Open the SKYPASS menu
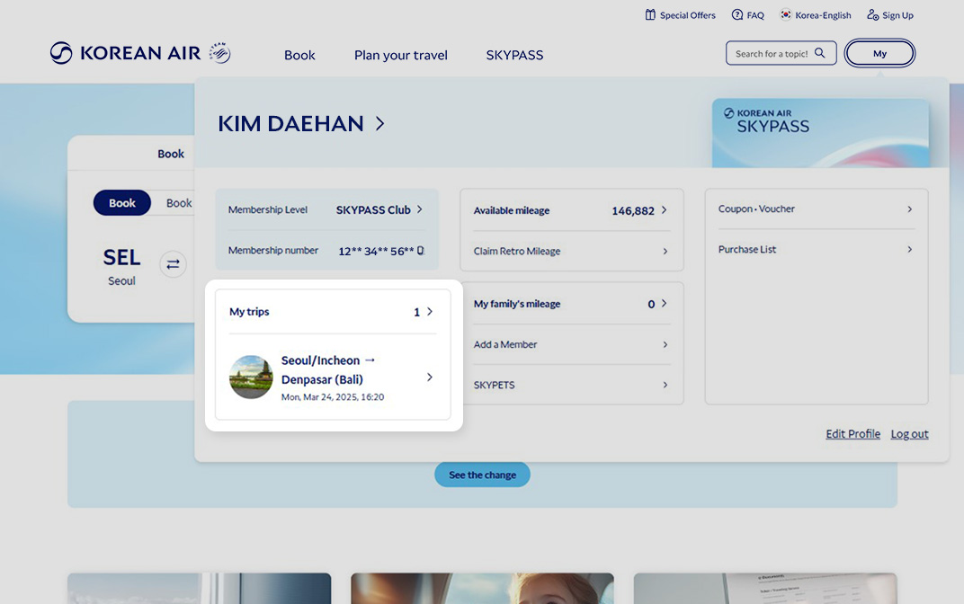This screenshot has width=964, height=604. pyautogui.click(x=514, y=56)
